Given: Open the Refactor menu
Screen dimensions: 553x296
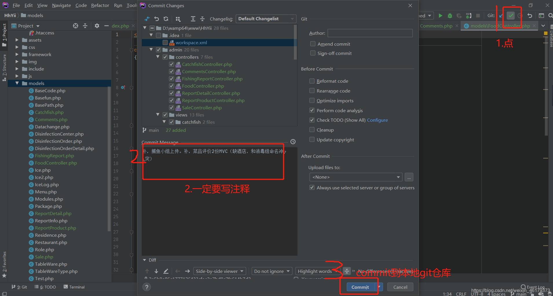Looking at the screenshot, I should (100, 5).
